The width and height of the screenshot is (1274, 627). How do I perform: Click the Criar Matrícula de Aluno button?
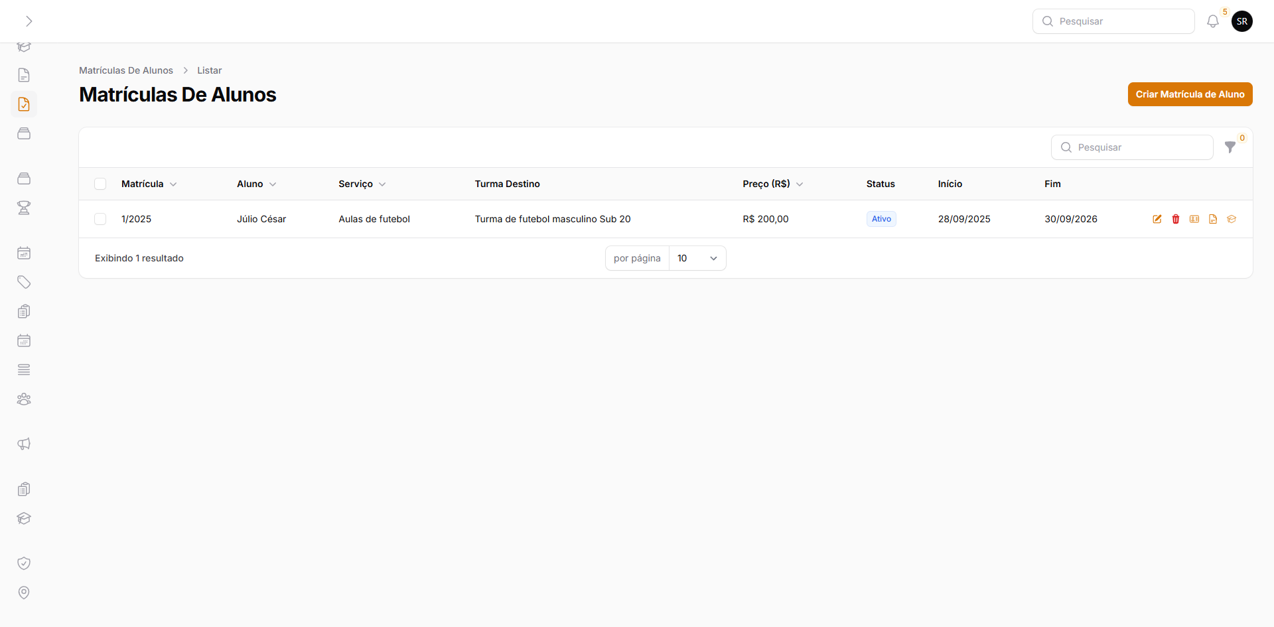1190,94
